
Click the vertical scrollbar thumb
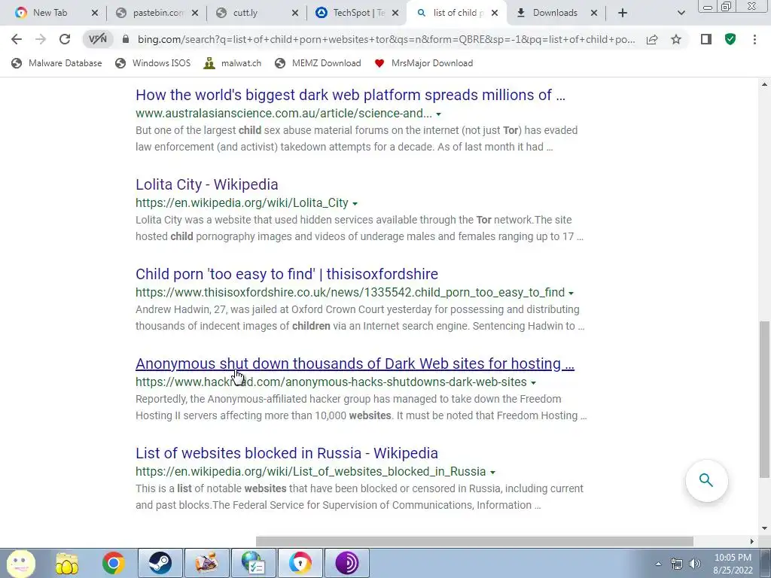coord(764,399)
